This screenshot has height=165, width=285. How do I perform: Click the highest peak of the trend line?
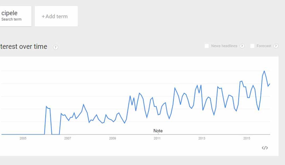pos(264,71)
